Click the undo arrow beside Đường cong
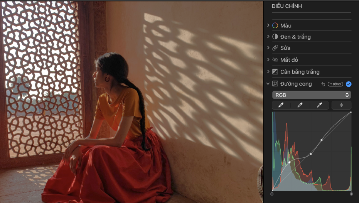This screenshot has width=359, height=204. click(323, 84)
